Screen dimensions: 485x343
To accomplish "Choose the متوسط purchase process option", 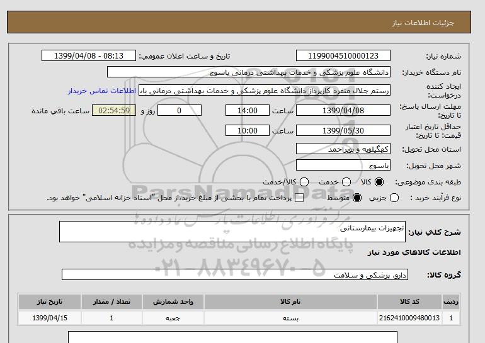I will [x=357, y=198].
